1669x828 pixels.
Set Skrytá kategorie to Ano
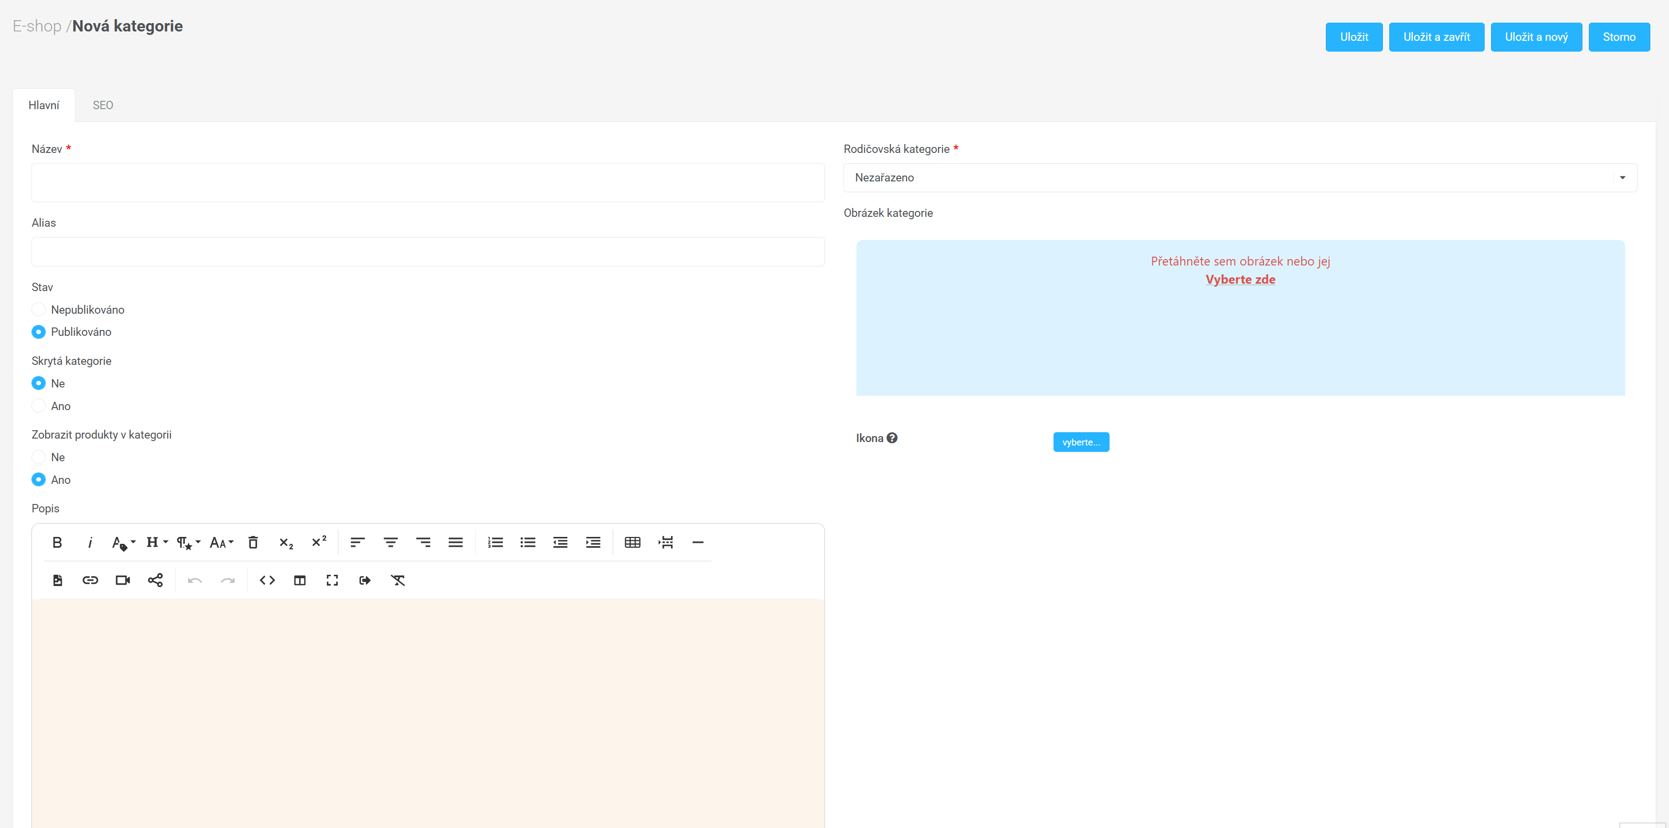click(x=39, y=406)
